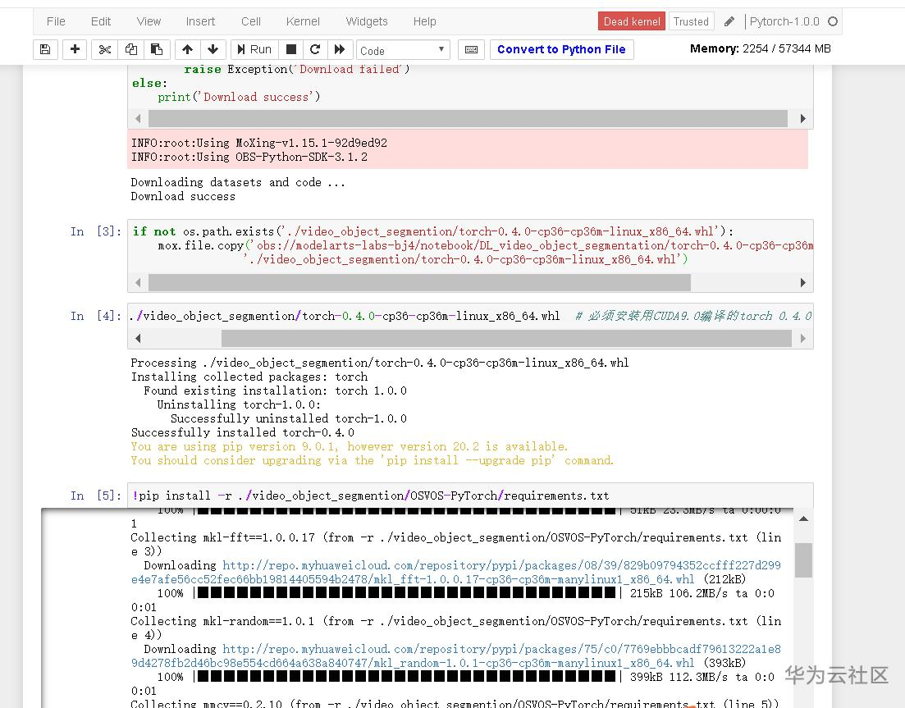905x708 pixels.
Task: Insert a cell below with plus icon
Action: click(75, 49)
